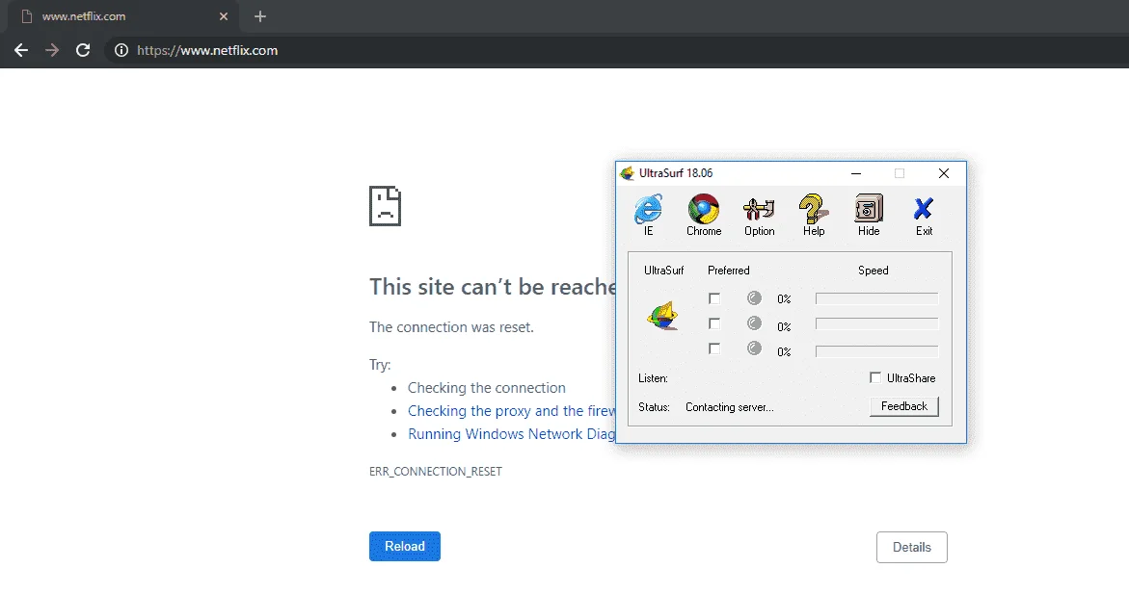
Task: Click the Speed column header
Action: [x=874, y=271]
